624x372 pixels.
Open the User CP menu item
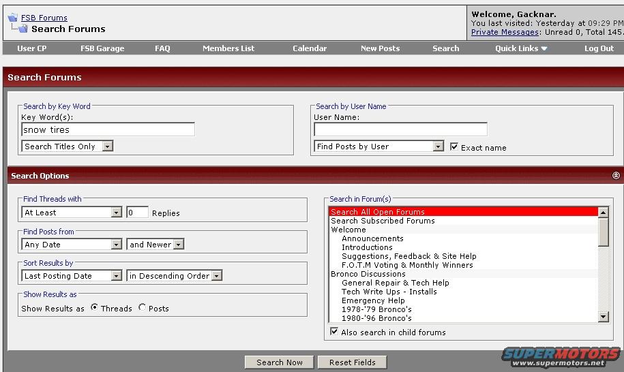point(32,48)
